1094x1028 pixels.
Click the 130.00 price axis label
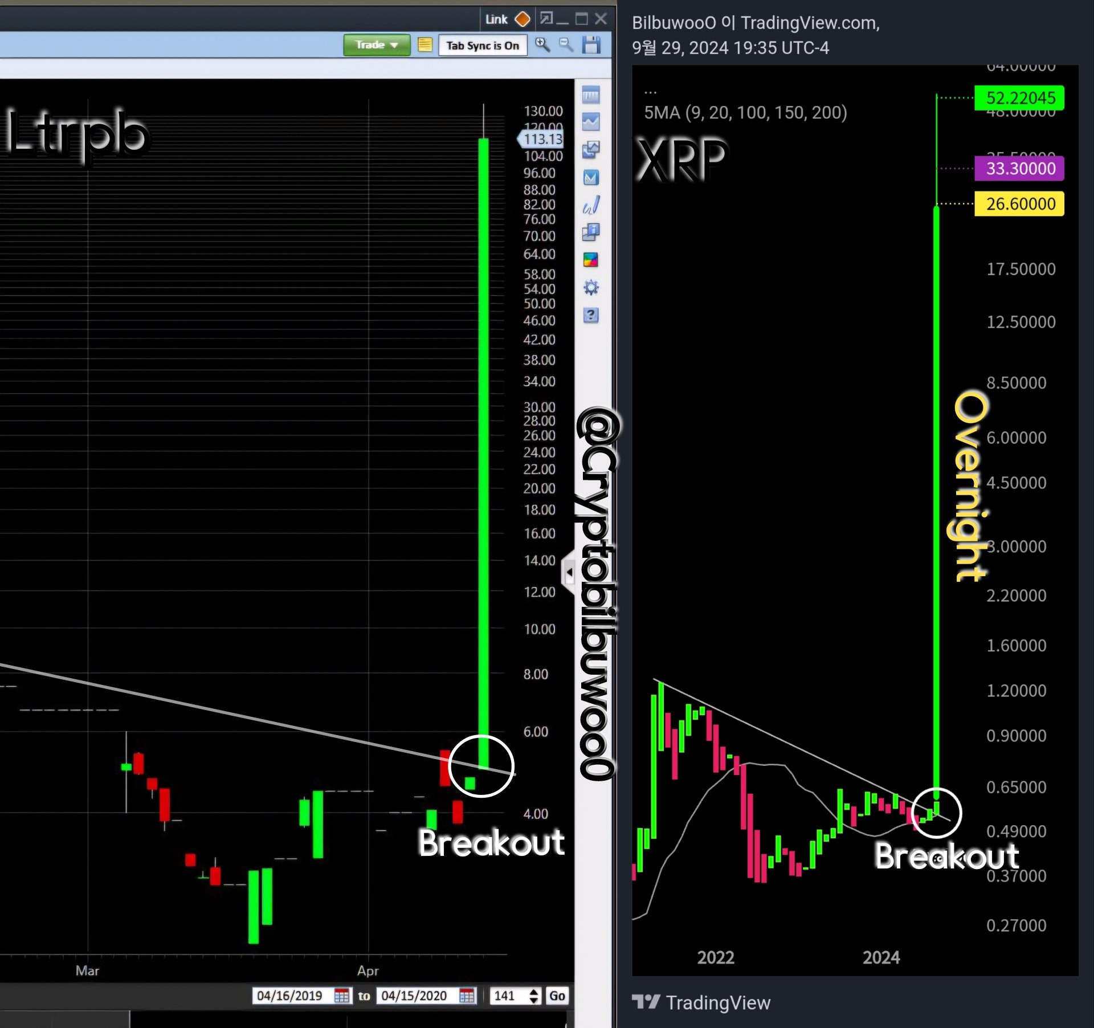coord(543,111)
